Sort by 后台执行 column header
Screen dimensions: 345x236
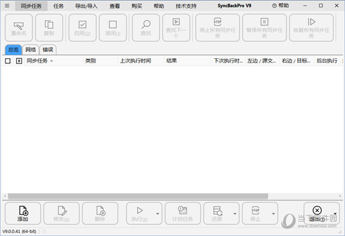327,61
